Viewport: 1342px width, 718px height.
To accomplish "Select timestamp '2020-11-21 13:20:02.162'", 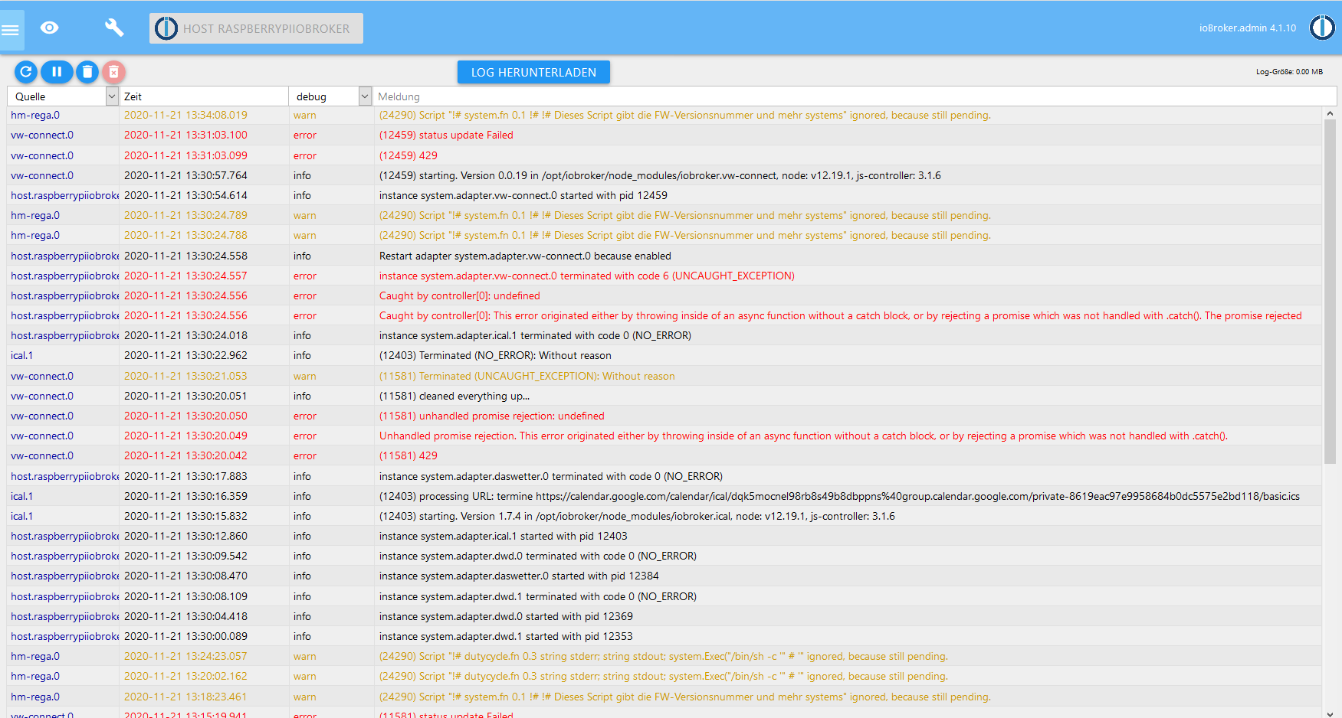I will coord(185,676).
